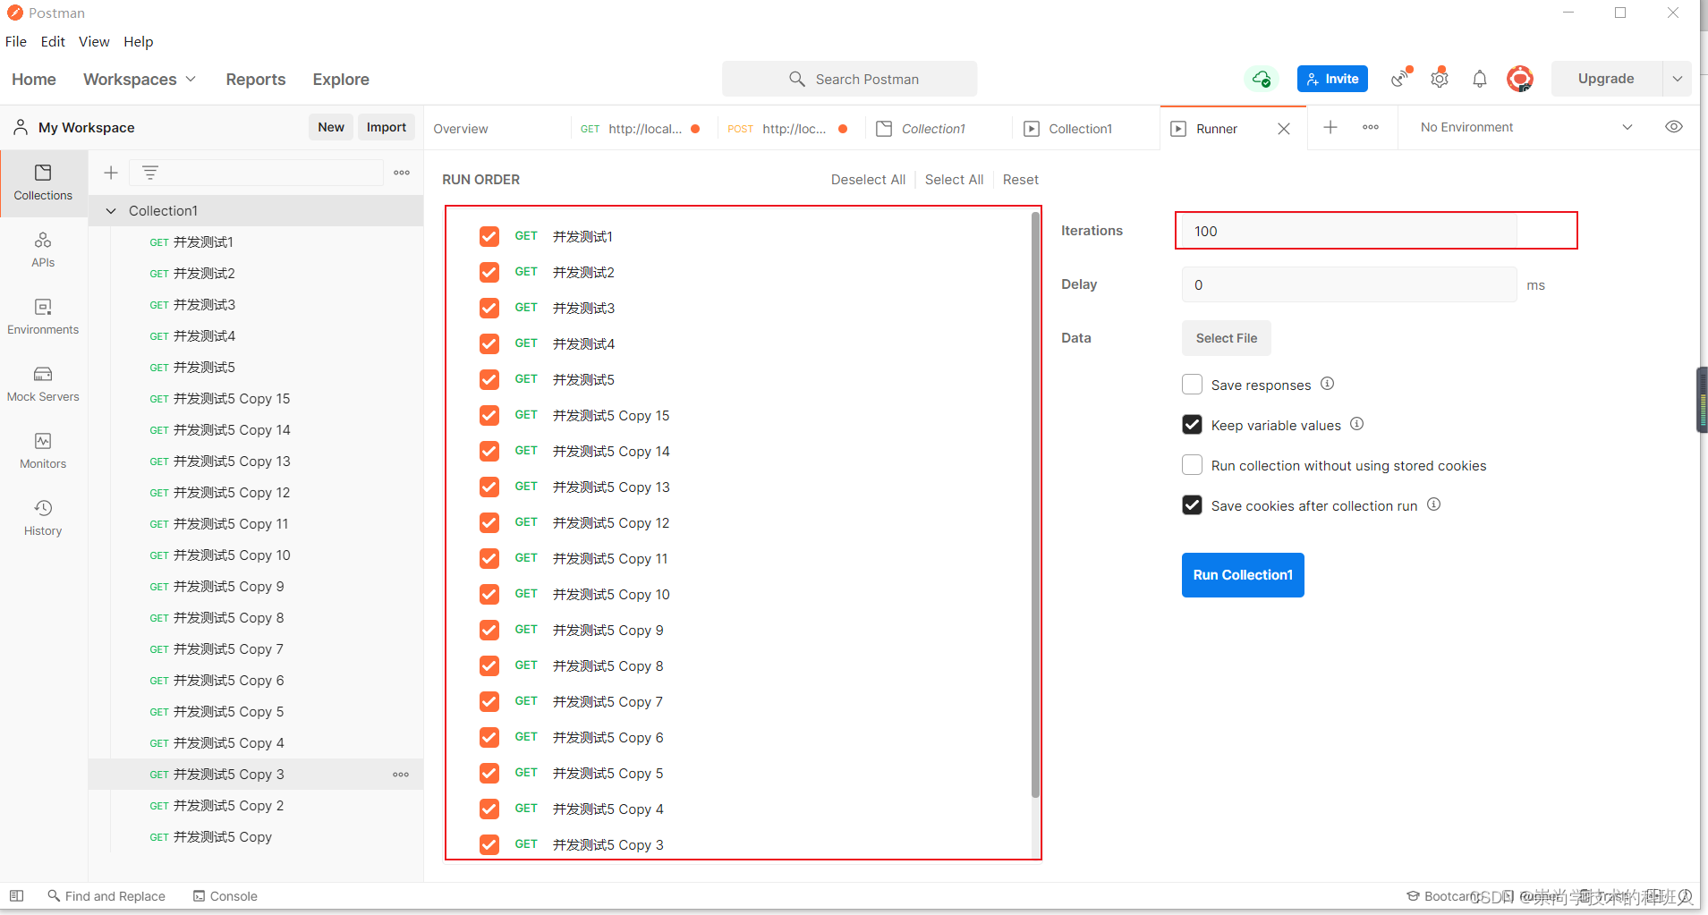This screenshot has height=915, width=1708.
Task: Click the Select File button
Action: coord(1226,338)
